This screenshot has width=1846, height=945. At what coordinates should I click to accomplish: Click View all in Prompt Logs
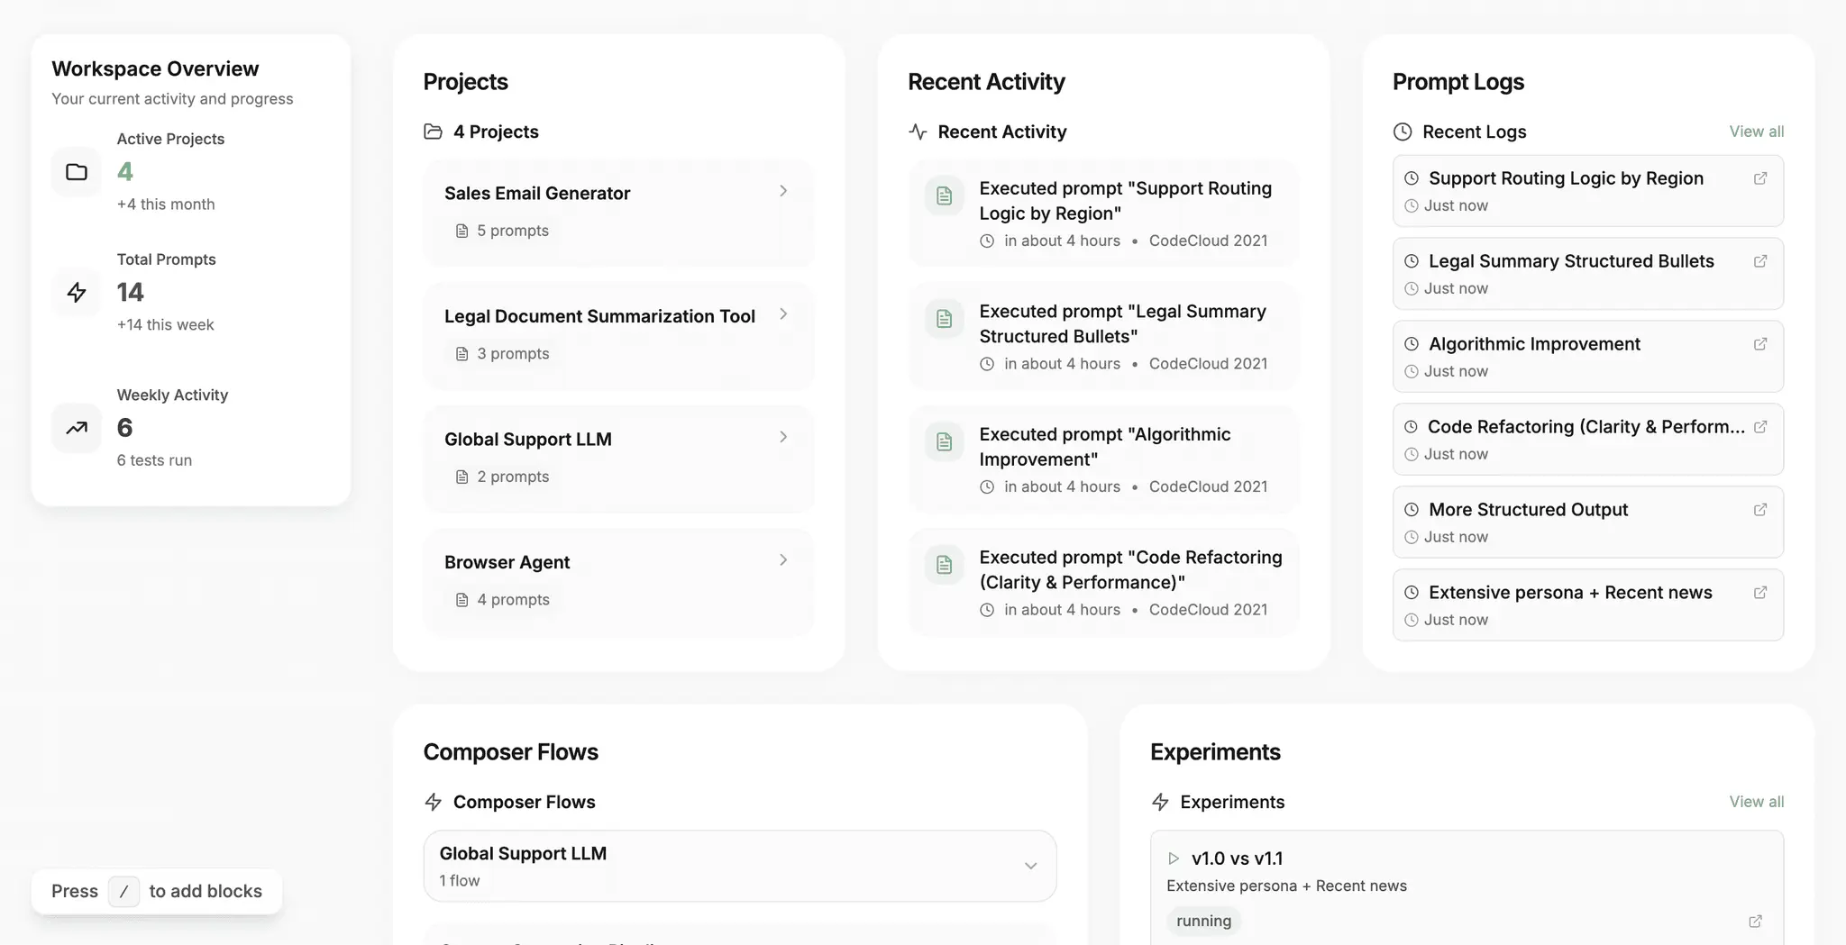(x=1756, y=132)
